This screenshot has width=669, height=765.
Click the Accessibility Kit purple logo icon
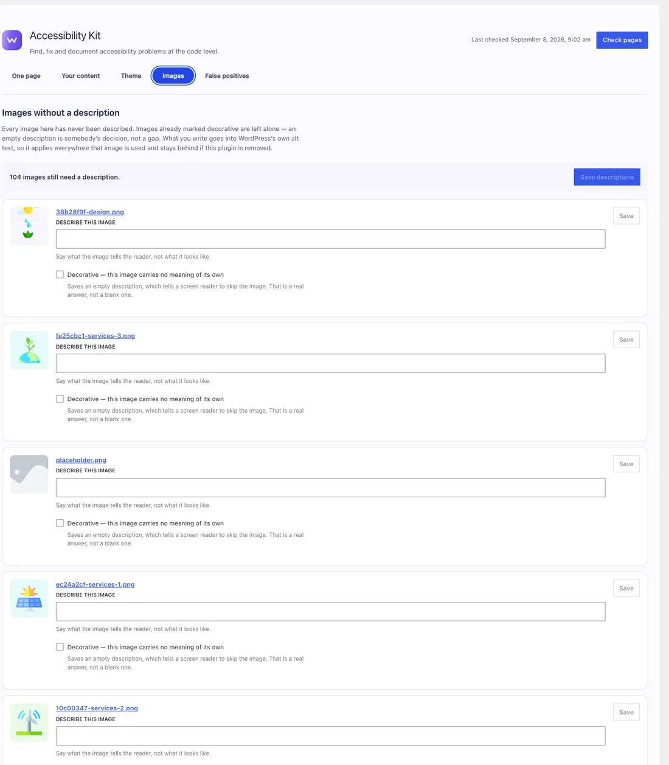click(x=12, y=40)
